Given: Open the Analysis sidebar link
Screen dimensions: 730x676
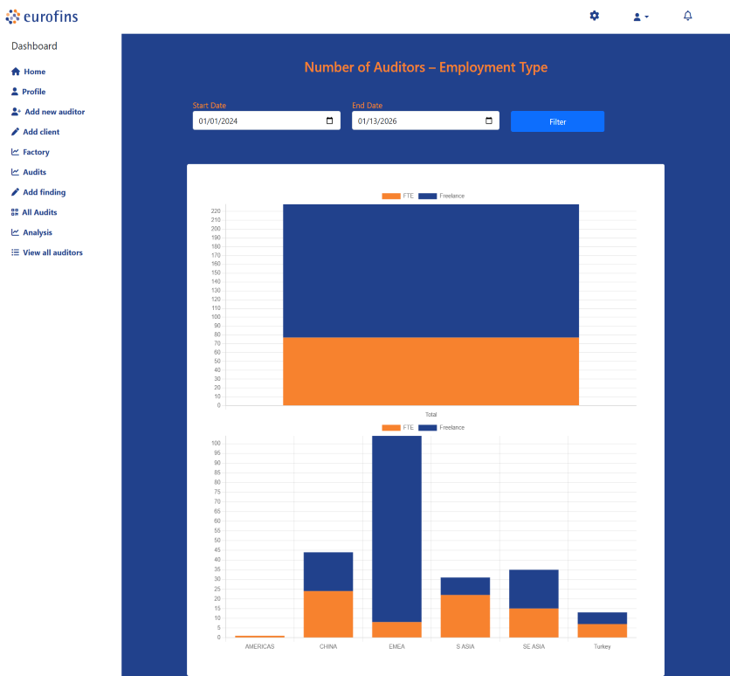Looking at the screenshot, I should (37, 232).
